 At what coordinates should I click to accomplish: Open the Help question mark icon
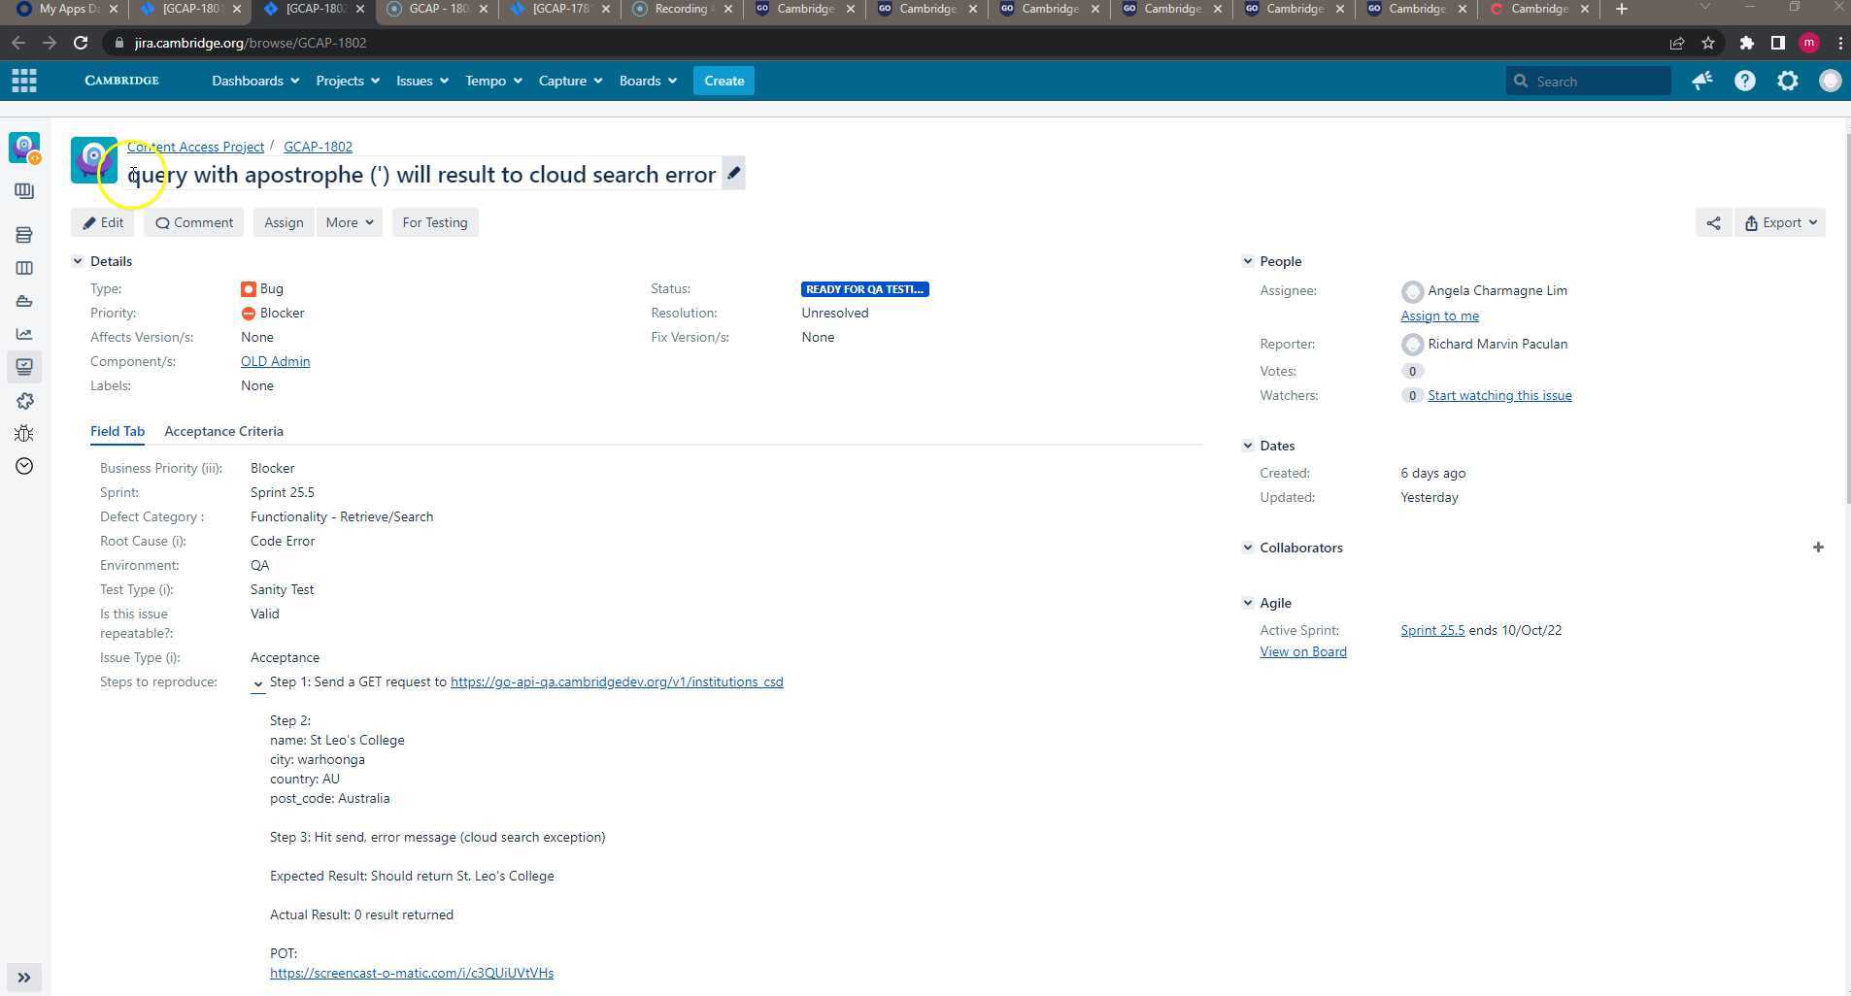coord(1745,81)
